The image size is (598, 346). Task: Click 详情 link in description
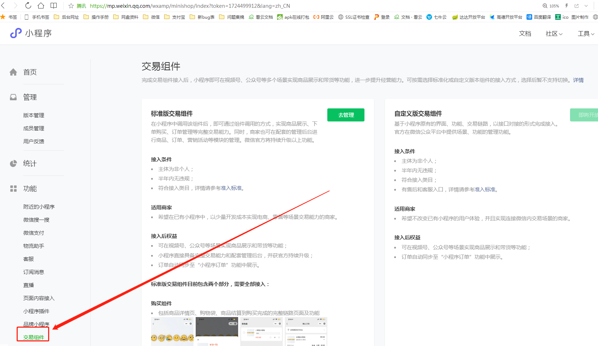click(x=578, y=80)
